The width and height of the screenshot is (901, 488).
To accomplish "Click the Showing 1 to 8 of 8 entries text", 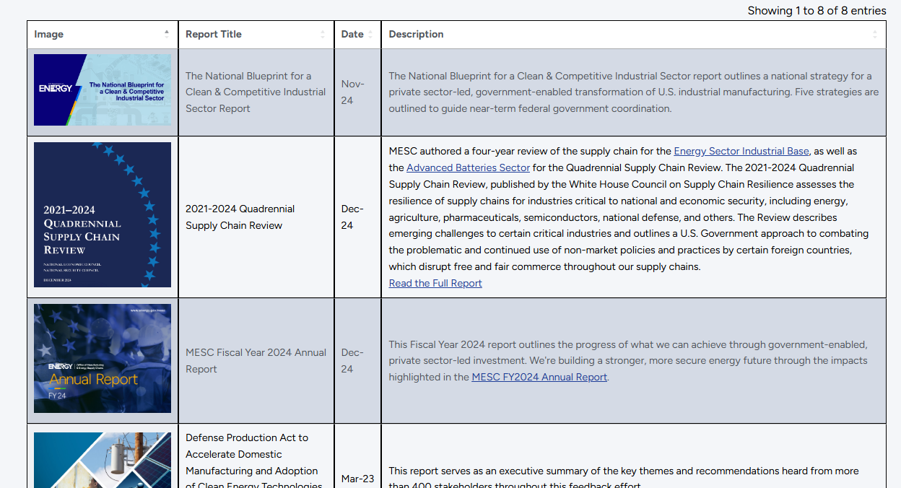I will [817, 10].
